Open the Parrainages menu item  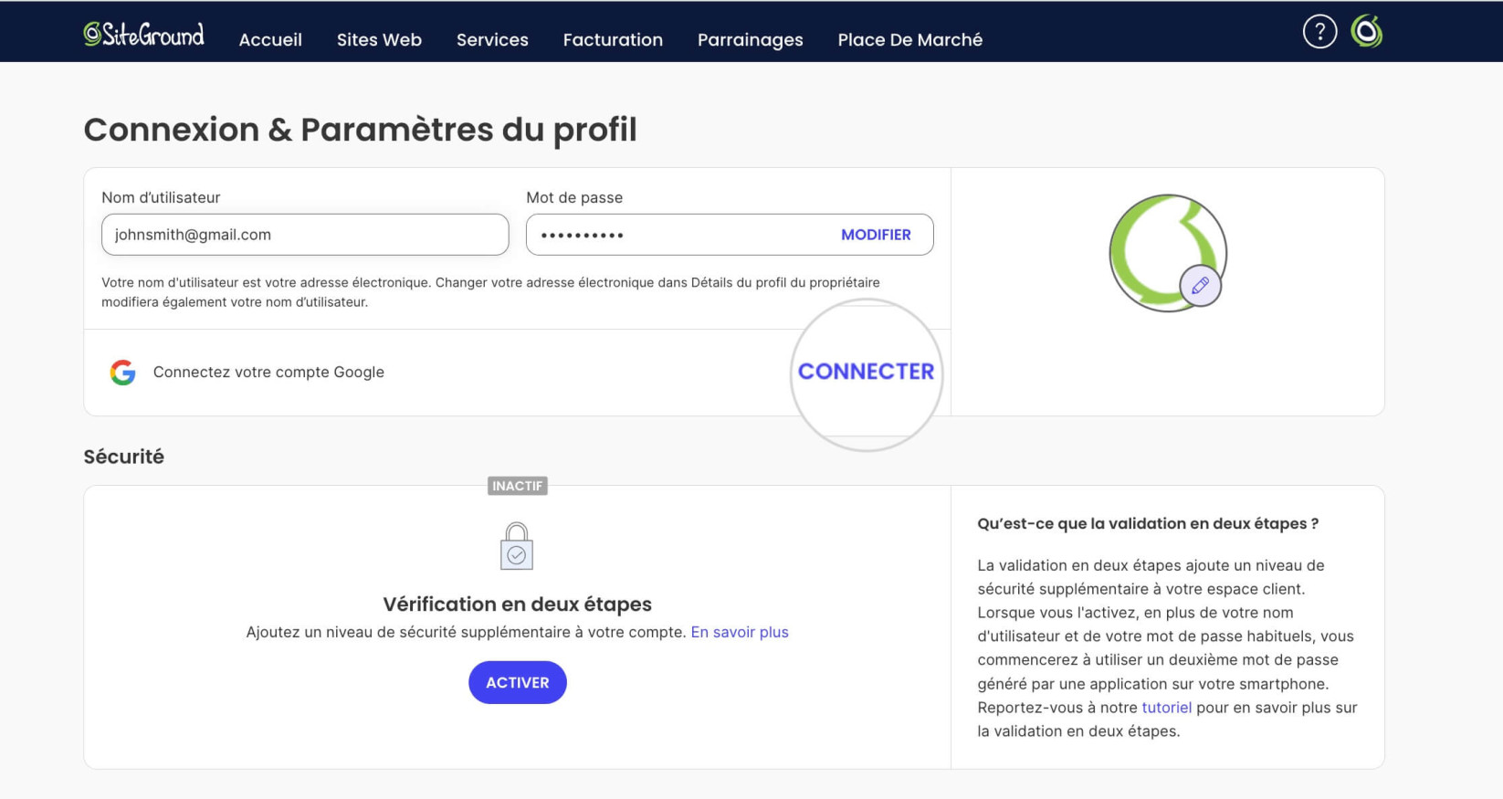click(x=751, y=39)
